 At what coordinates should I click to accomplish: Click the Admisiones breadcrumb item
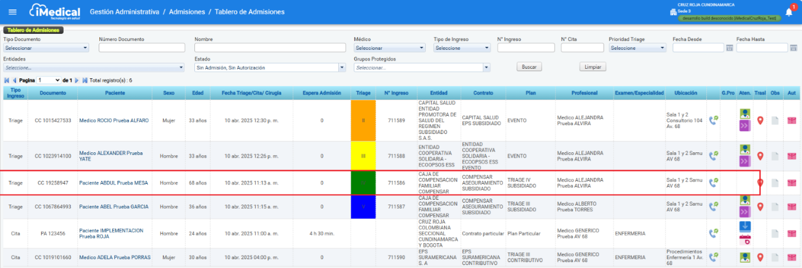coord(187,12)
